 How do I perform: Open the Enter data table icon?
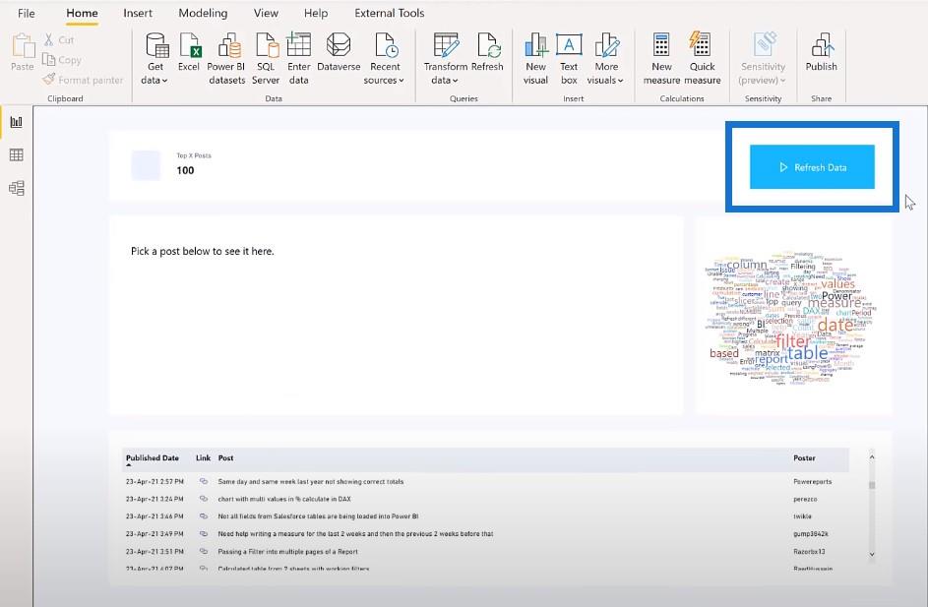298,59
